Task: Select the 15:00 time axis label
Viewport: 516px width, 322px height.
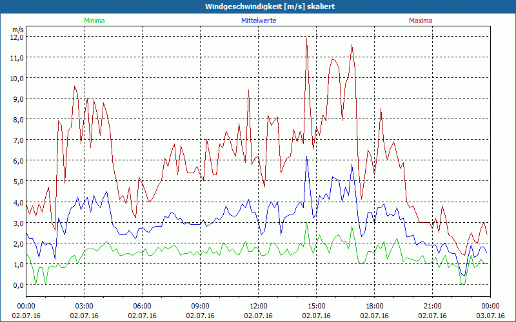Action: pyautogui.click(x=316, y=306)
